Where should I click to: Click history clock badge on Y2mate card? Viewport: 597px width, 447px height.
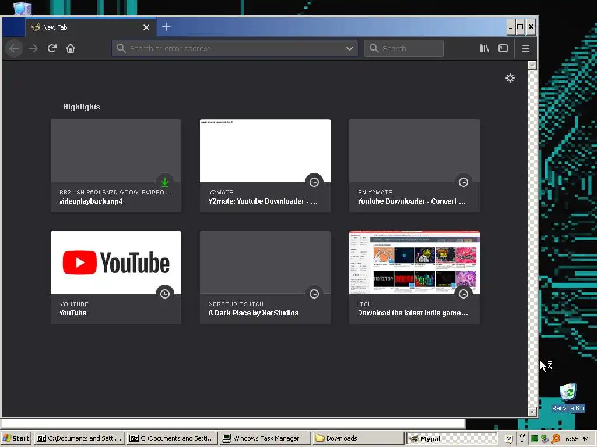(x=314, y=182)
